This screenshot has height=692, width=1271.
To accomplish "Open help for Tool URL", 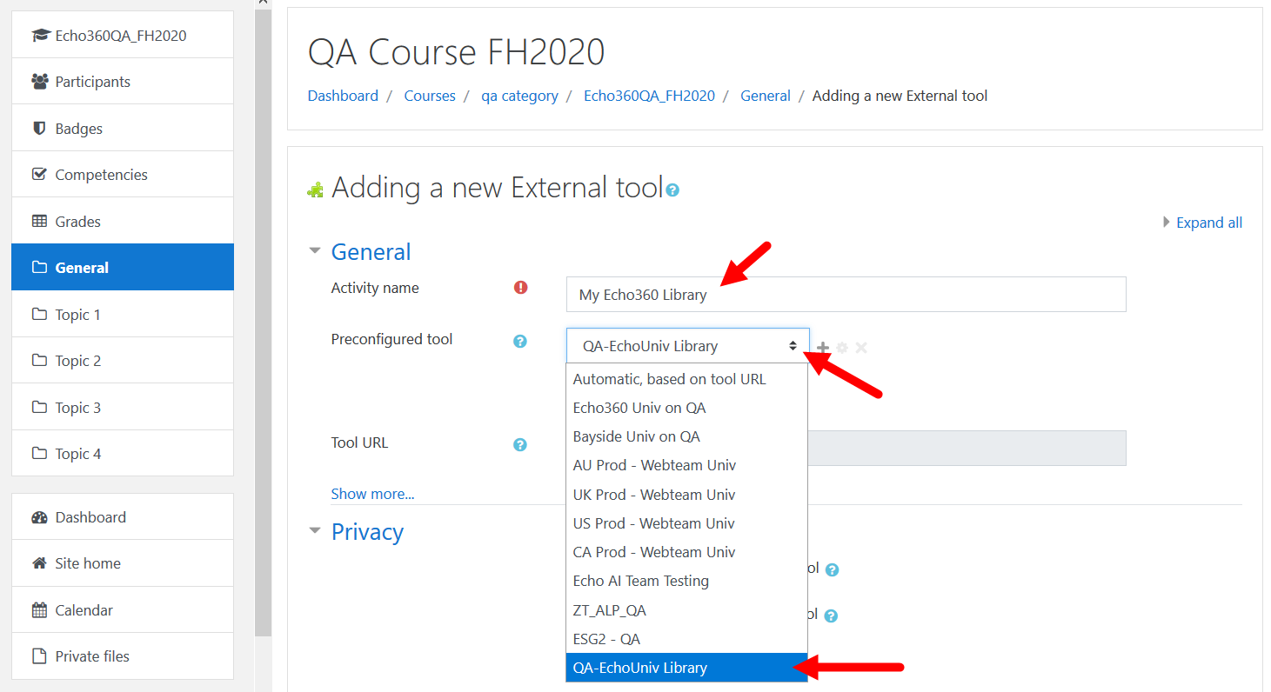I will point(520,444).
